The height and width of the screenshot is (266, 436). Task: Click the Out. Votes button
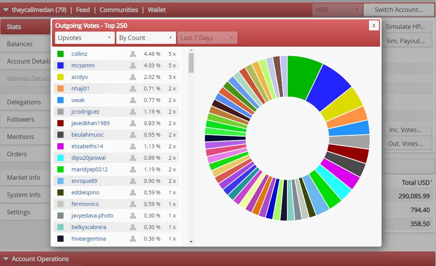pos(406,144)
